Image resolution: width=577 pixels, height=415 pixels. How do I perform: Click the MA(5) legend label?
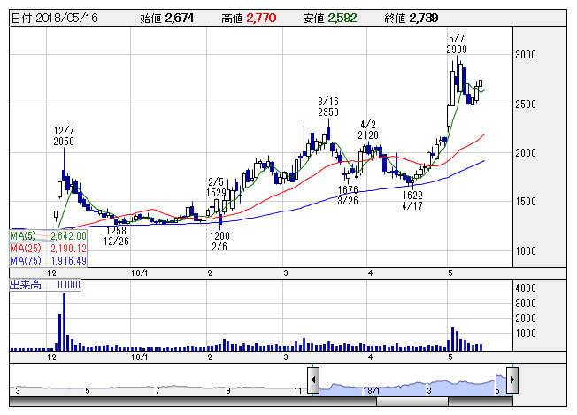(23, 236)
